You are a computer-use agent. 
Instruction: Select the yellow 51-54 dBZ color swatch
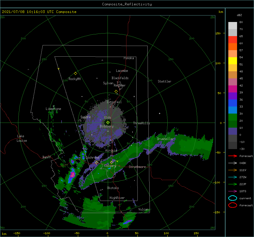(x=233, y=61)
